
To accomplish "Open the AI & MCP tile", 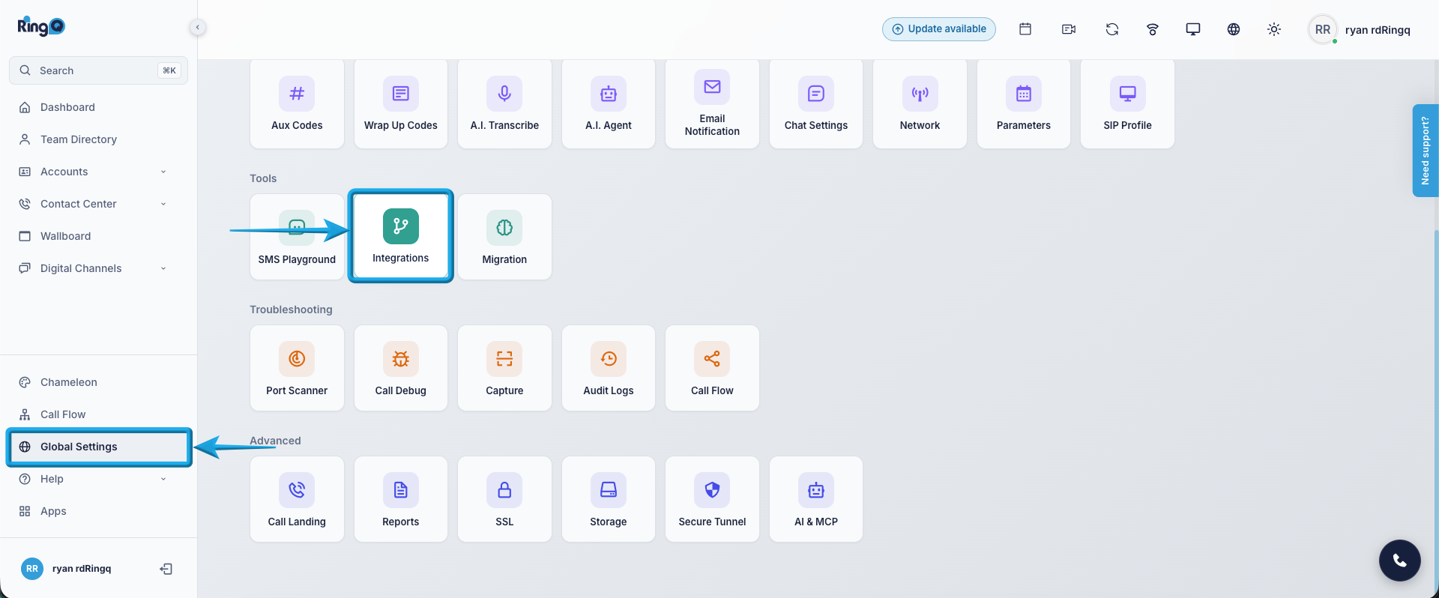I will click(816, 499).
